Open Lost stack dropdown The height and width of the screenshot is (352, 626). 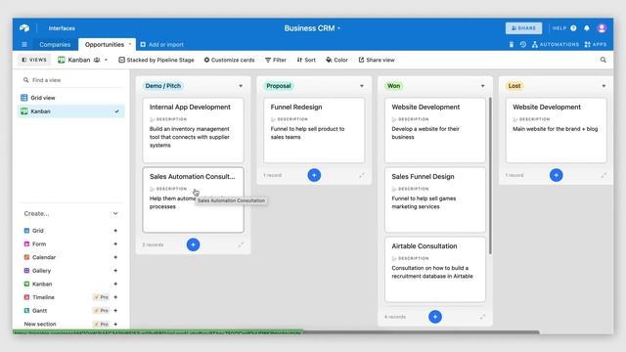pyautogui.click(x=604, y=86)
